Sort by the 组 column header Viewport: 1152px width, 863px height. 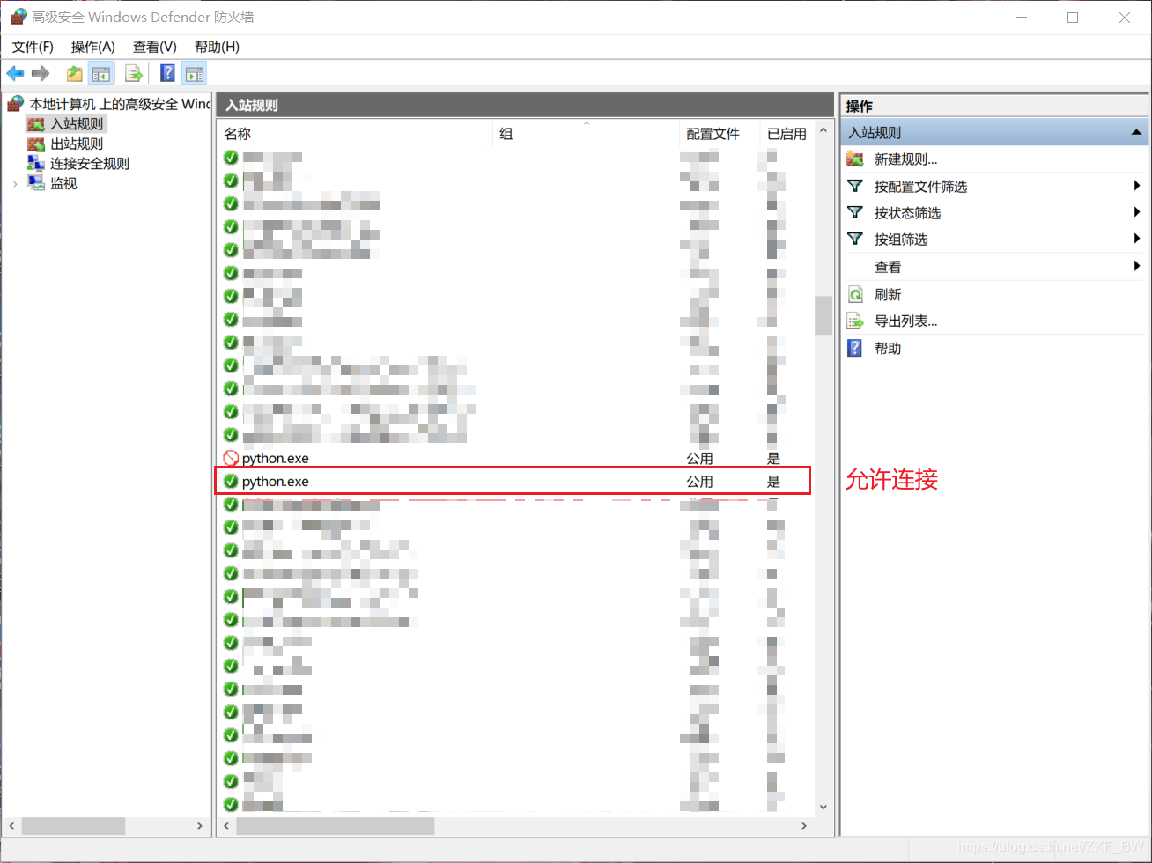[x=587, y=134]
